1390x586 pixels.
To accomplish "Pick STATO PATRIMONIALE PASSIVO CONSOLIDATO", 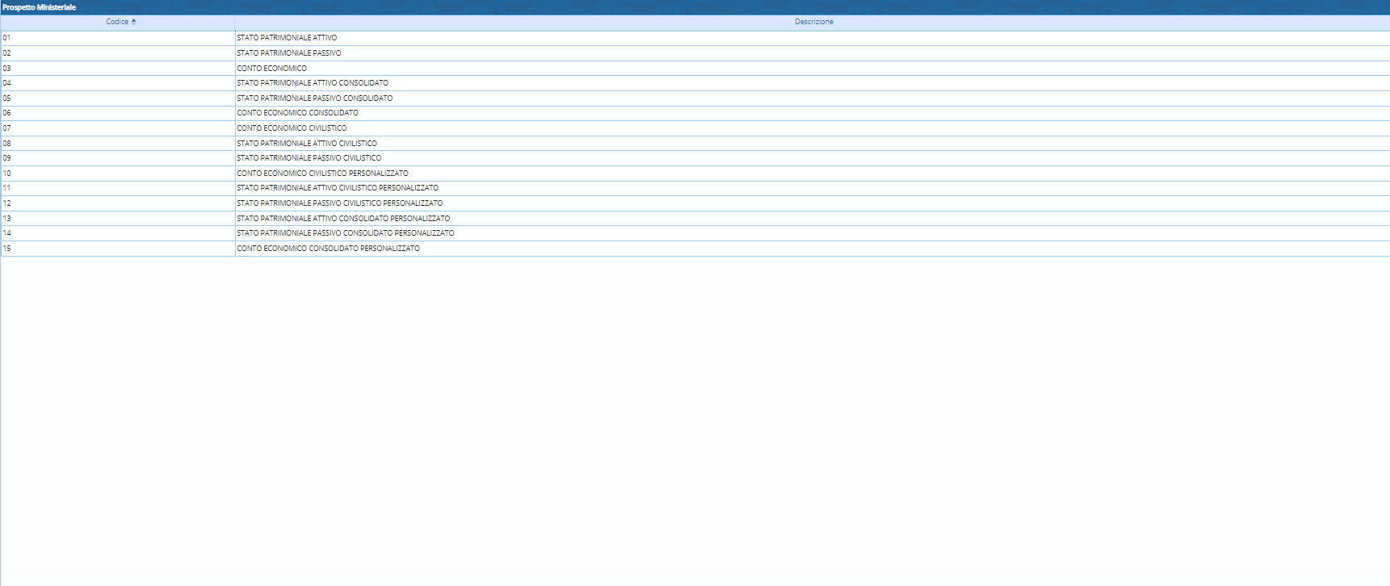I will coord(314,98).
